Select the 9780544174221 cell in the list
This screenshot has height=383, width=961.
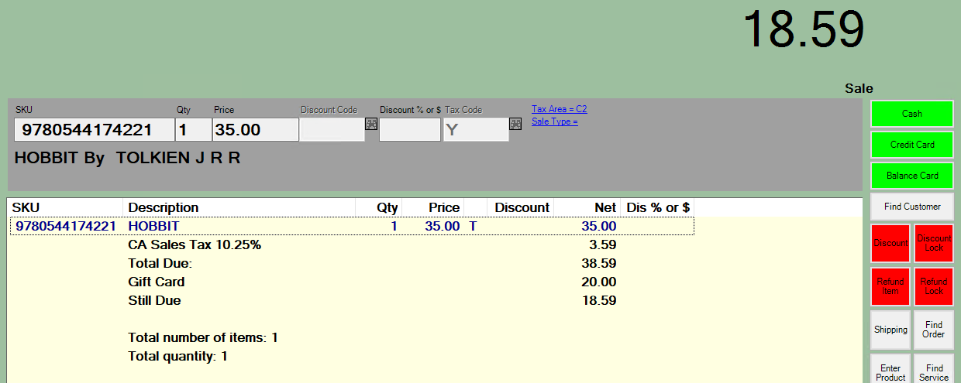point(66,226)
